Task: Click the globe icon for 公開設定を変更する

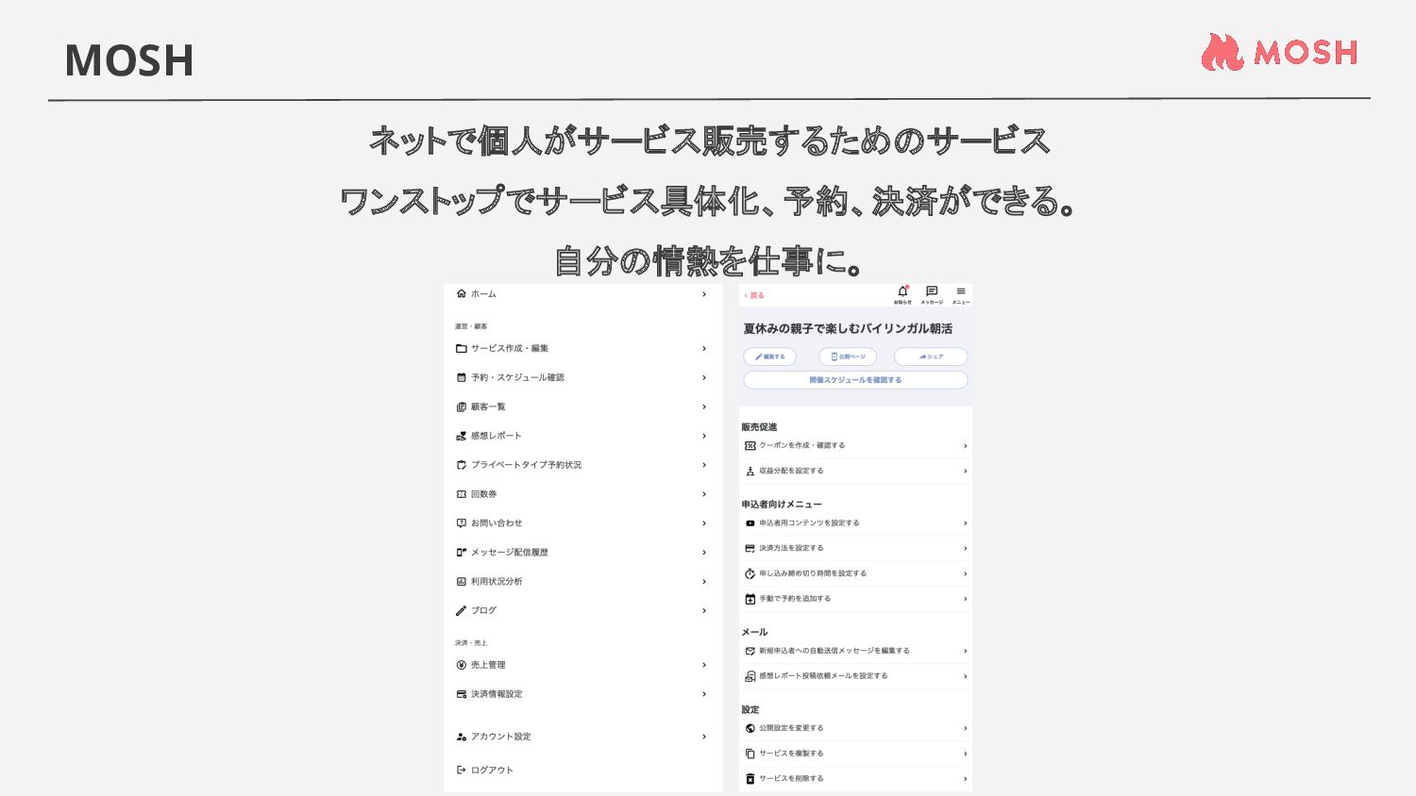Action: click(750, 728)
